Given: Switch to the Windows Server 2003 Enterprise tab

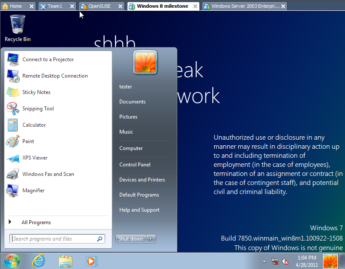Looking at the screenshot, I should [246, 6].
